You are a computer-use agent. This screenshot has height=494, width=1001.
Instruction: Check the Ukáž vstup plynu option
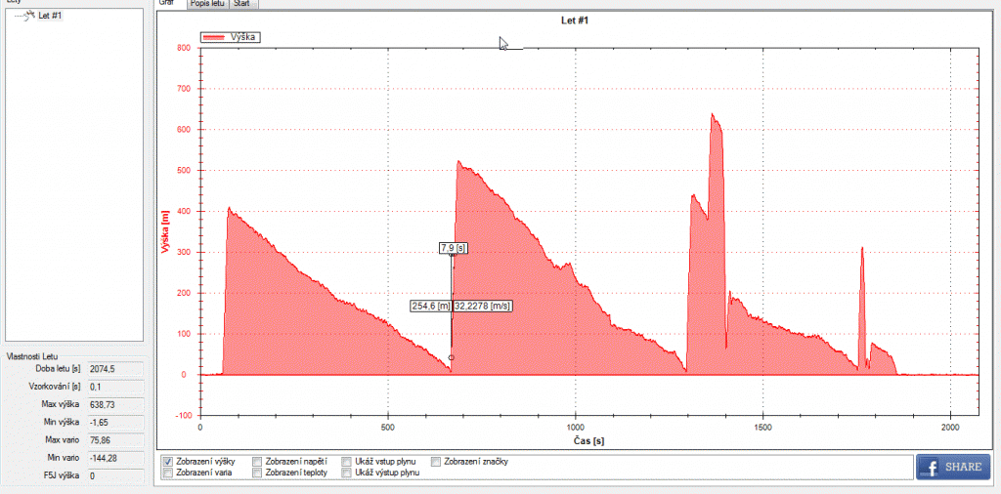[x=347, y=461]
